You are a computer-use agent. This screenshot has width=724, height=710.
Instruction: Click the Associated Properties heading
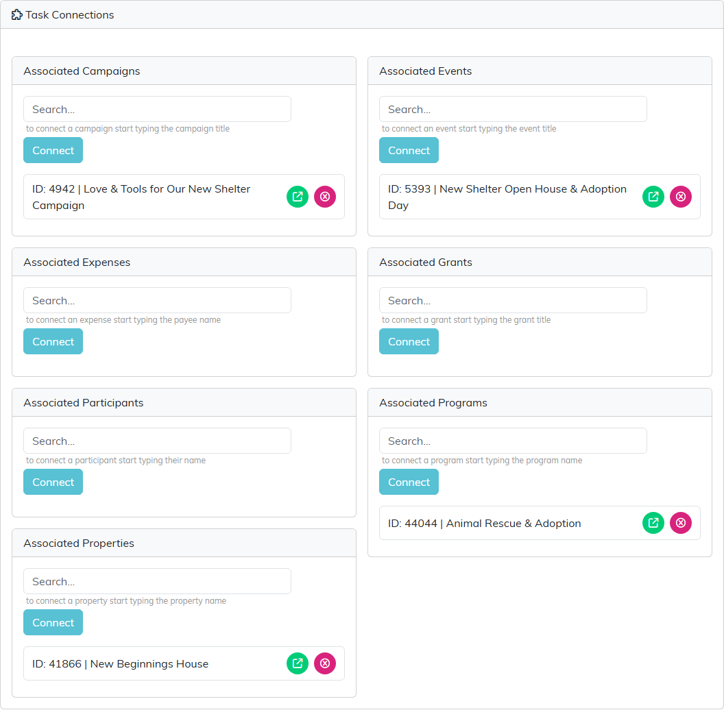[x=78, y=543]
